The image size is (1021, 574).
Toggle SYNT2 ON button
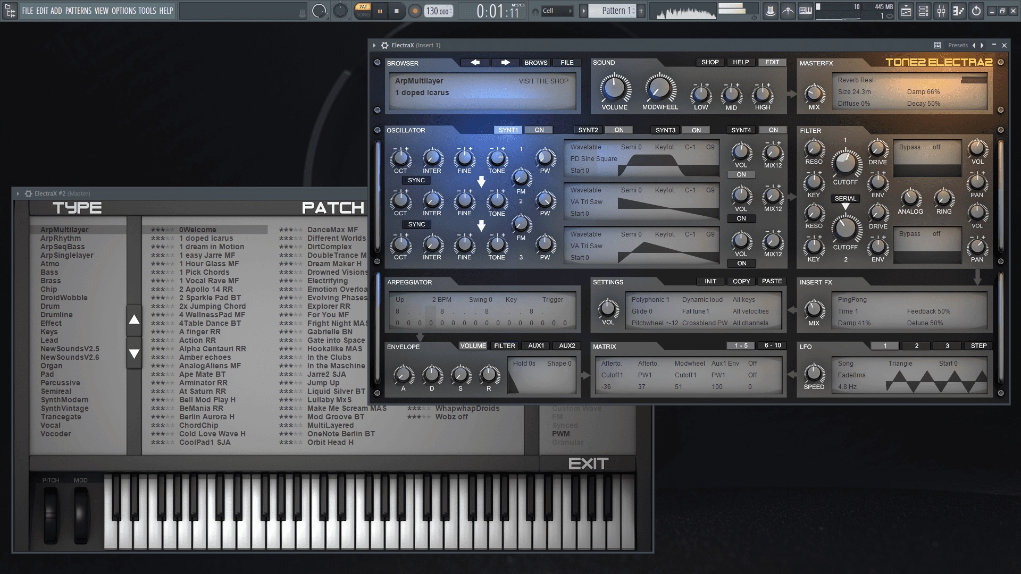(619, 130)
